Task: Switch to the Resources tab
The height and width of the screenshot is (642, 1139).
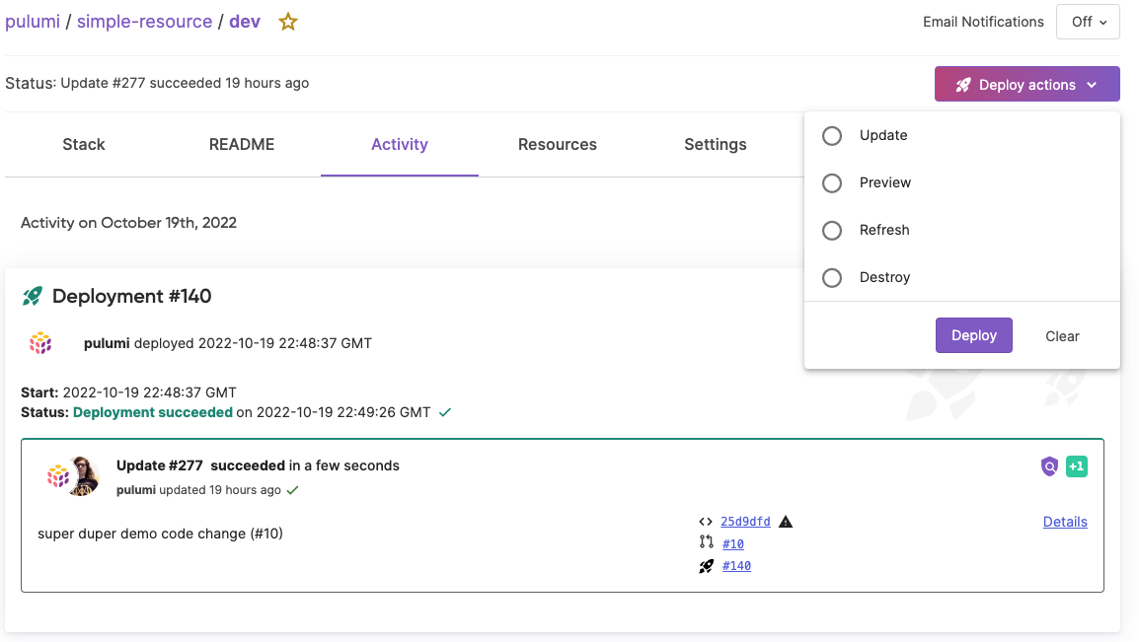Action: pos(557,144)
